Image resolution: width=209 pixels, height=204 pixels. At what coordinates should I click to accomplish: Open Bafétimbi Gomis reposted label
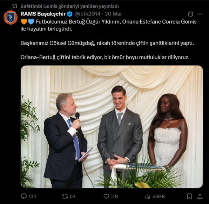[69, 6]
